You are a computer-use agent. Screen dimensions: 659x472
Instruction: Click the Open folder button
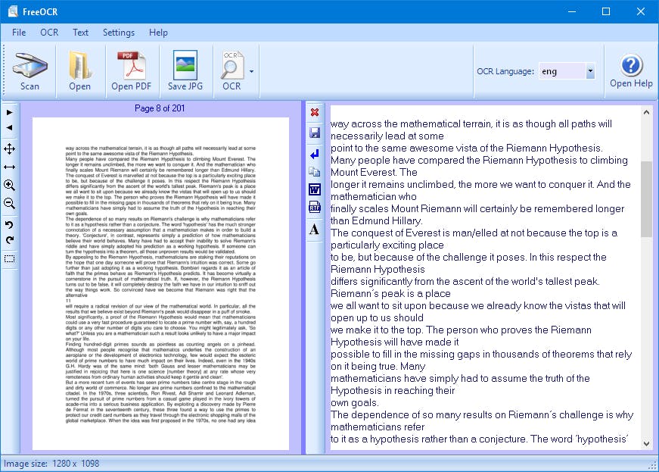pos(79,71)
